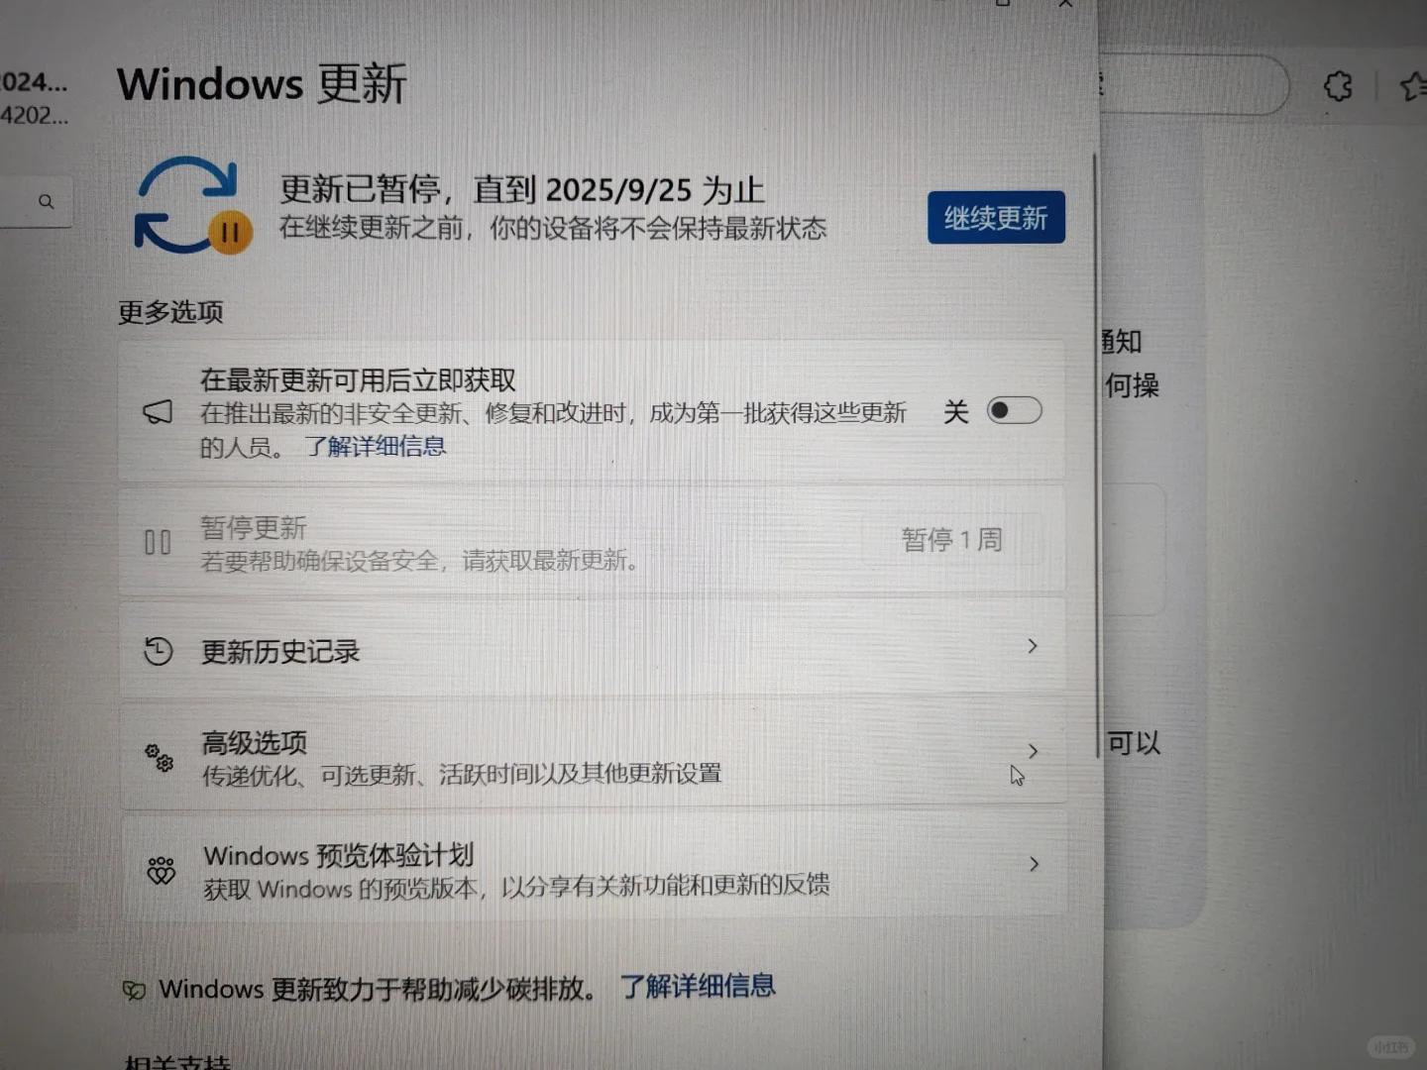Screen dimensions: 1427x1070
Task: Click the clock icon for 更新历史记录
Action: point(159,651)
